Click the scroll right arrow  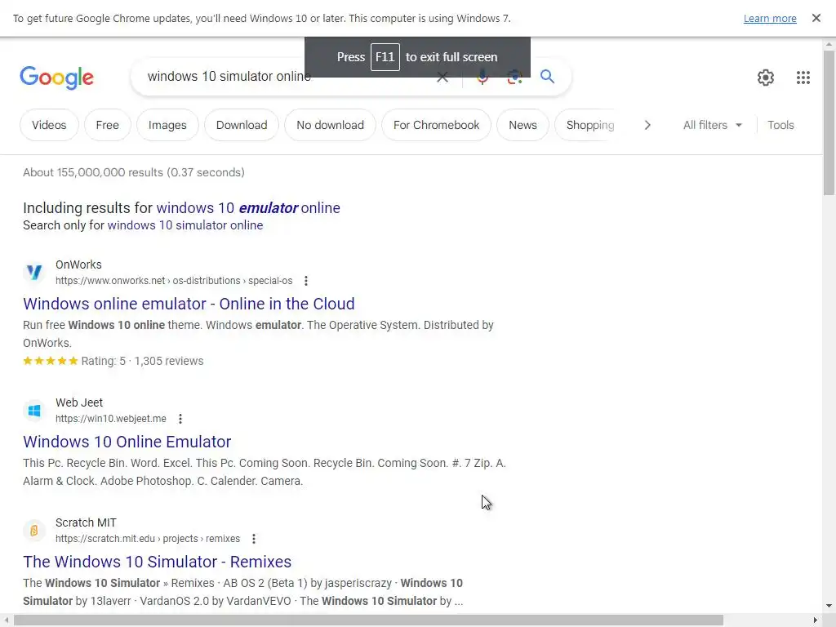[x=816, y=620]
